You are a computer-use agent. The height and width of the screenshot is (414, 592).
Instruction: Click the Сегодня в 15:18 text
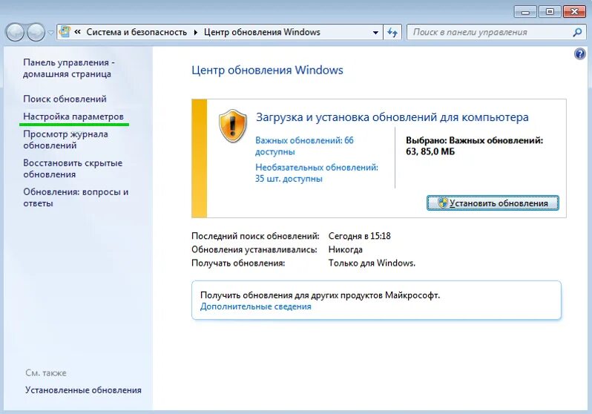359,236
